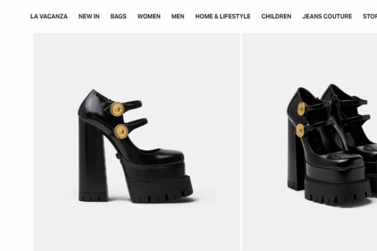This screenshot has height=251, width=377.
Task: Select BAGS in the navigation bar
Action: point(118,16)
